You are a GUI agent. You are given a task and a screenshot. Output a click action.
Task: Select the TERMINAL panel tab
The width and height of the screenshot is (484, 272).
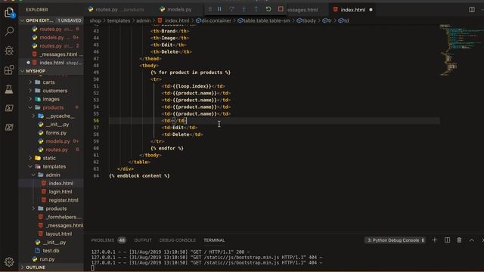coord(214,240)
